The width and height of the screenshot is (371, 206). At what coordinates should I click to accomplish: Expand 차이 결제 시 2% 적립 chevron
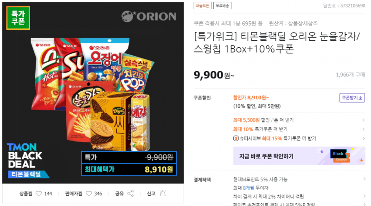tap(364, 196)
